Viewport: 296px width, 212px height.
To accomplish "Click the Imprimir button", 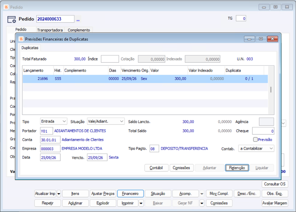I will pyautogui.click(x=128, y=203).
